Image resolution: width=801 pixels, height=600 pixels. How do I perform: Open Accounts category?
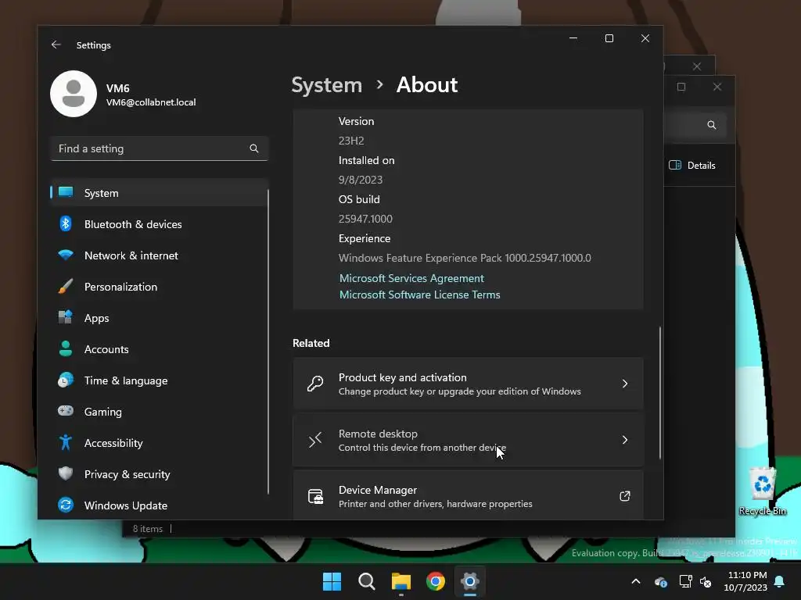159,349
